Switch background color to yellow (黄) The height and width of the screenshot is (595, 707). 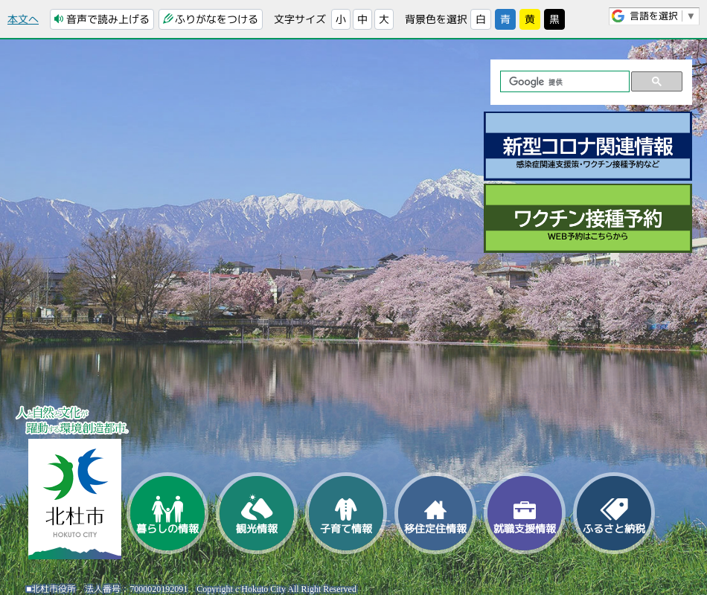click(530, 19)
